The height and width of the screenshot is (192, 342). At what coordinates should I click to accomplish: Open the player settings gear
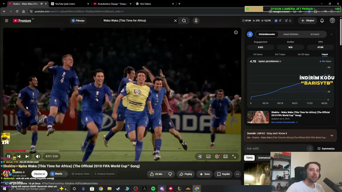click(x=217, y=157)
